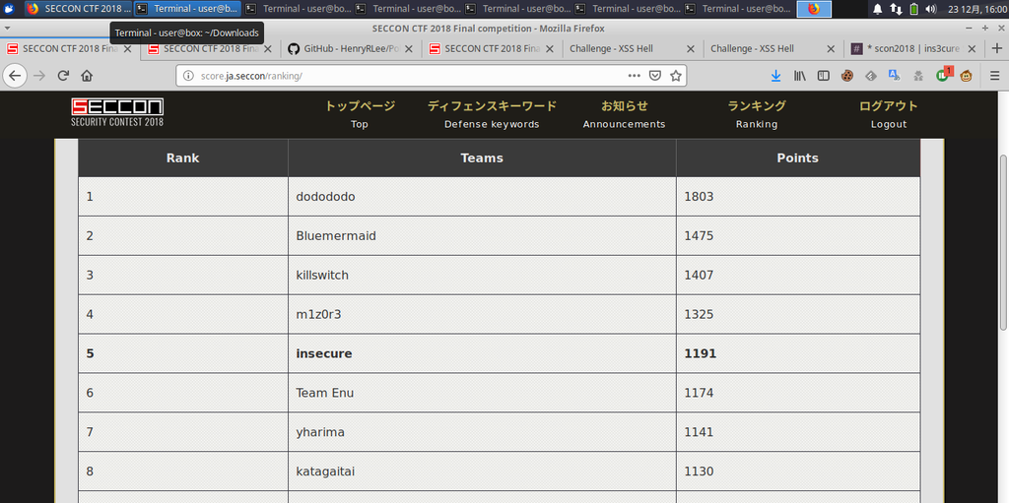This screenshot has height=503, width=1009.
Task: Log out via the Logout link
Action: pos(889,114)
